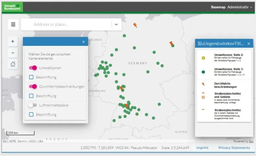Disable the Umweltzonen layer toggle
The height and width of the screenshot is (156, 256).
pos(33,68)
